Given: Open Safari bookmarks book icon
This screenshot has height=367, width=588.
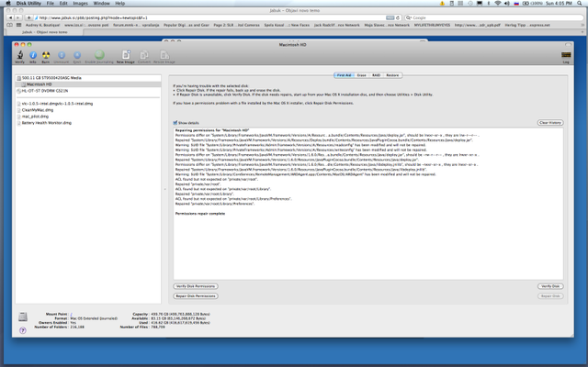Looking at the screenshot, I should (x=10, y=25).
